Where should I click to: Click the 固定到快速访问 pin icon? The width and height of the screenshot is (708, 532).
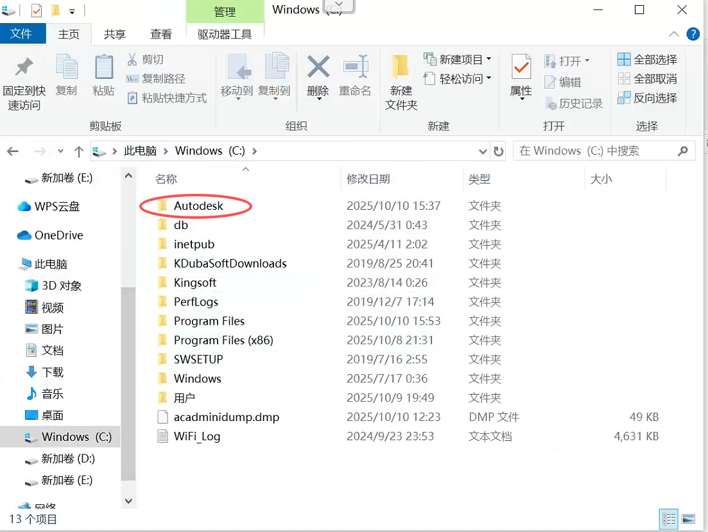[x=24, y=67]
